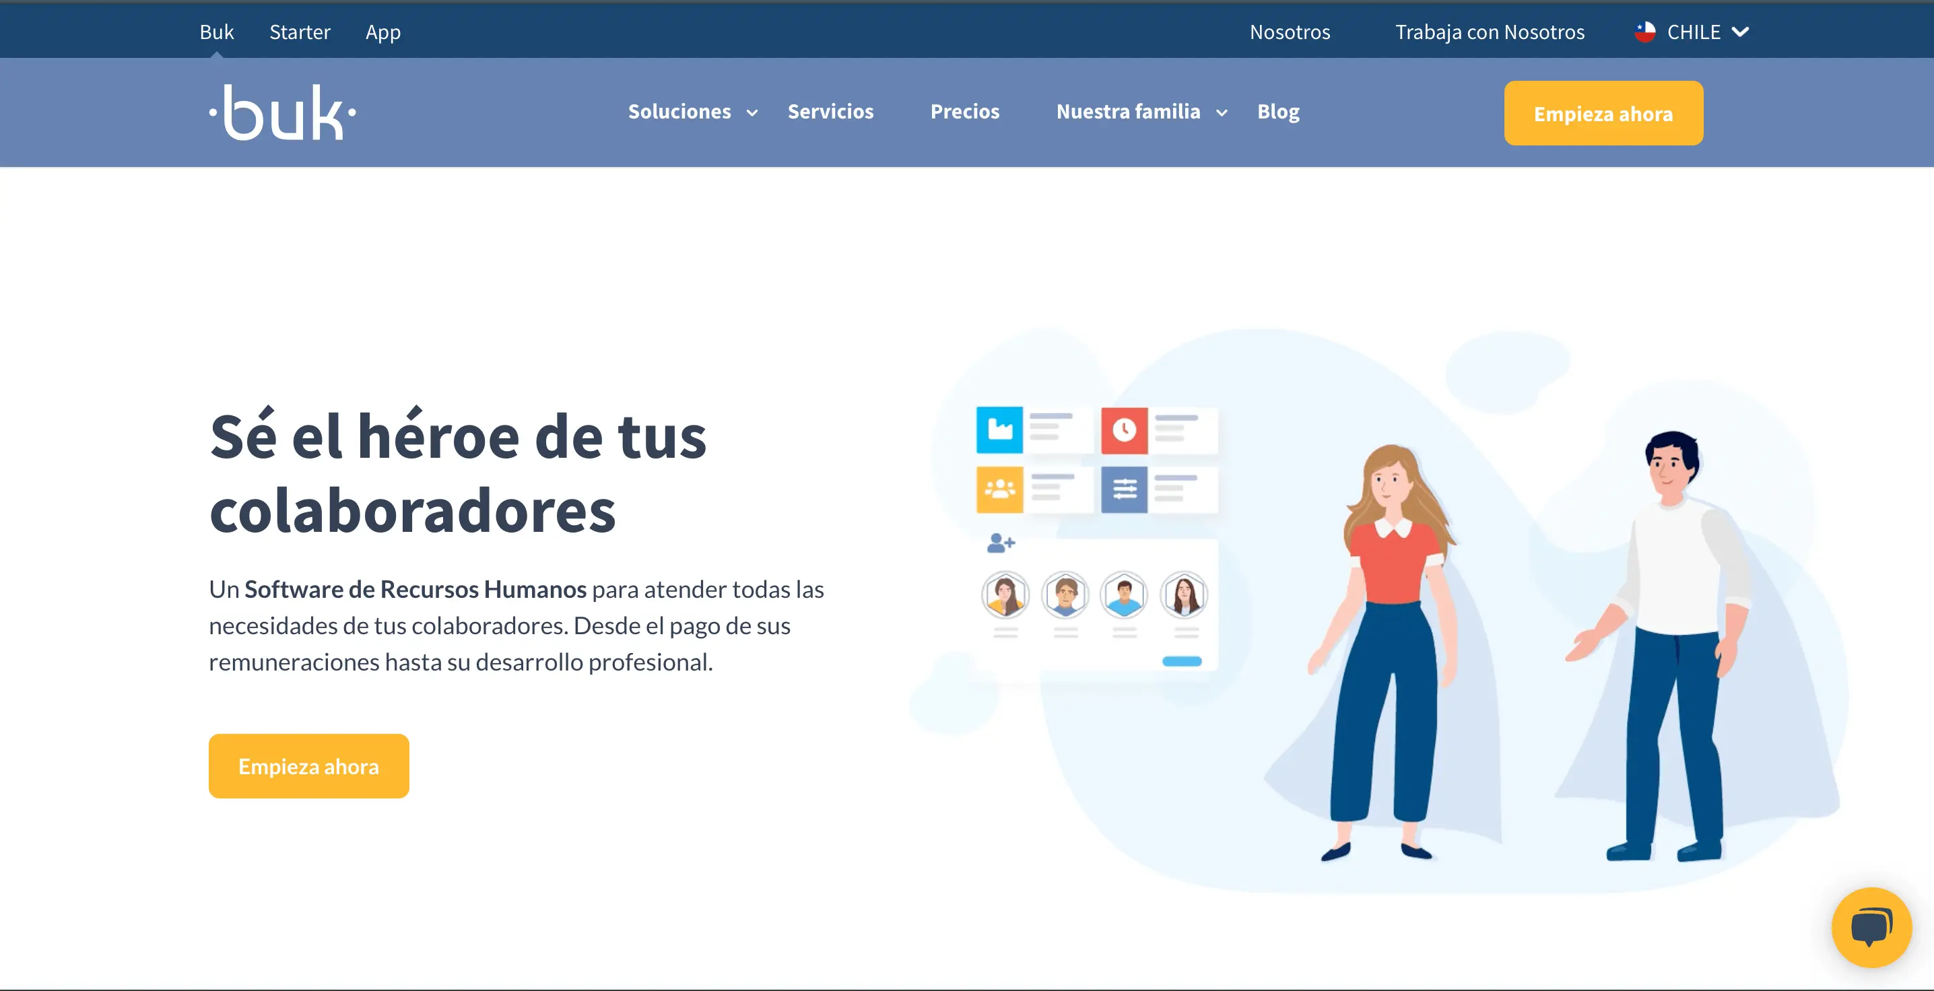Click Empieza ahora button below hero text
The width and height of the screenshot is (1934, 991).
308,767
